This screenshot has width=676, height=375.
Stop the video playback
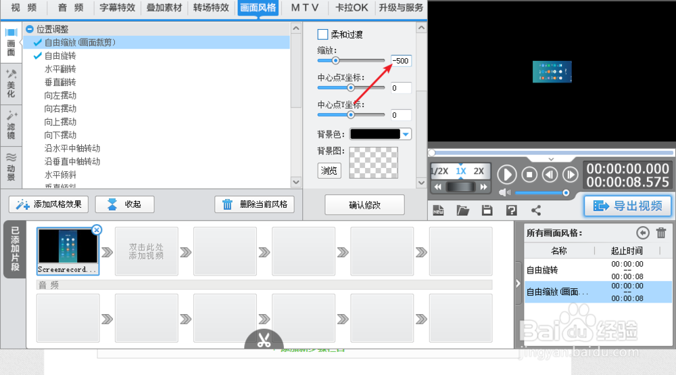(529, 175)
